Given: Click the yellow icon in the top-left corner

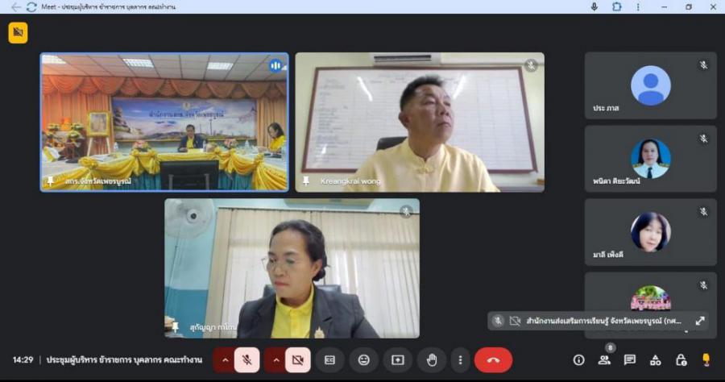Looking at the screenshot, I should [x=18, y=32].
